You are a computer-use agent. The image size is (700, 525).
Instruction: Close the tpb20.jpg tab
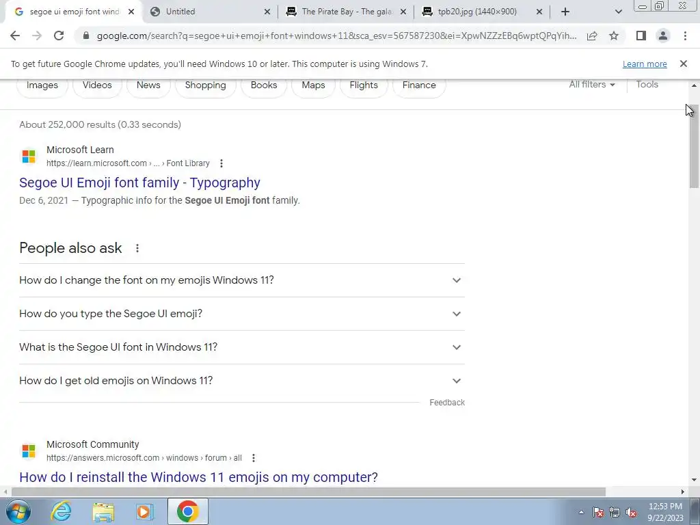pos(539,12)
